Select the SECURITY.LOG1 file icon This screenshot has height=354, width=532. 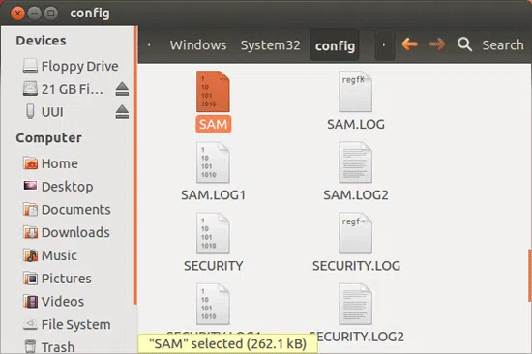[x=213, y=304]
